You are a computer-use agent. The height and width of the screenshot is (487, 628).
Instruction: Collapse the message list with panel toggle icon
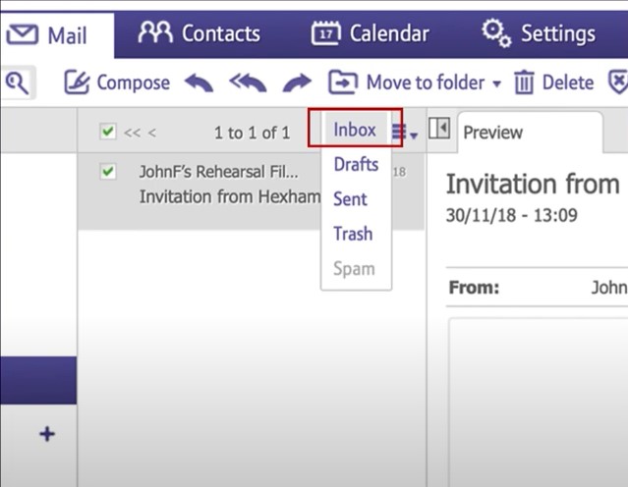coord(439,128)
